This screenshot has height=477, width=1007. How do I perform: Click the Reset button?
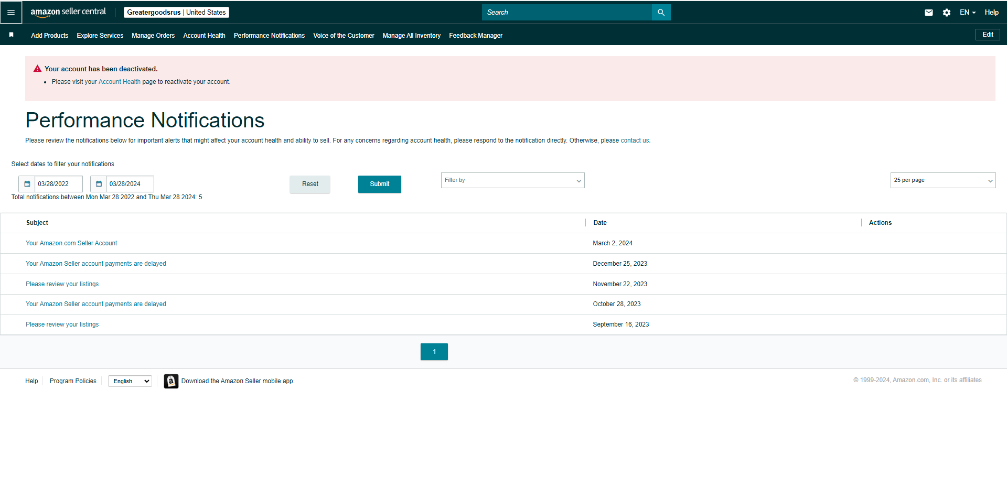click(310, 184)
